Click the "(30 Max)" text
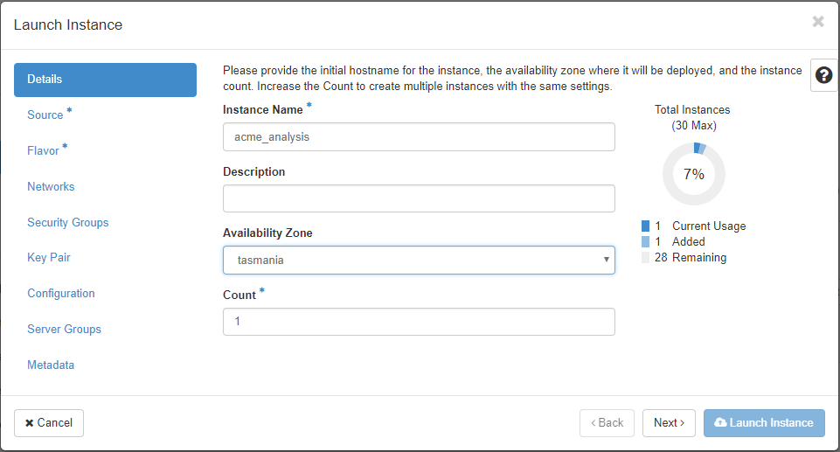 pyautogui.click(x=694, y=125)
